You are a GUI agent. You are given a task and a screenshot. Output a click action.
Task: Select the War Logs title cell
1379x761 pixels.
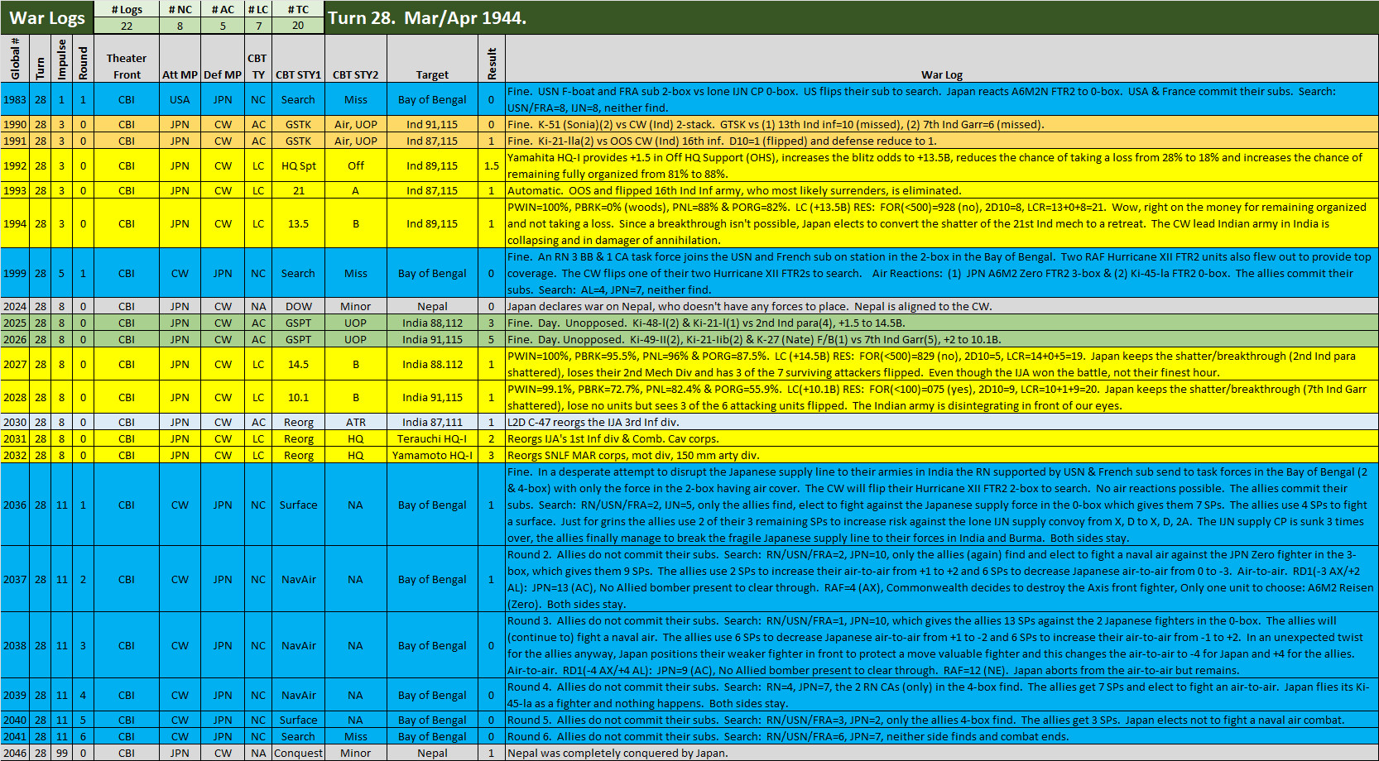[46, 17]
